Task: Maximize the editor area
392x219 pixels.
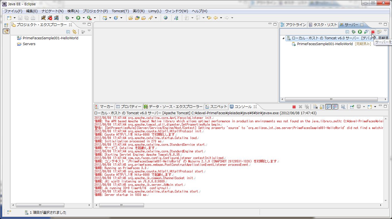Action: click(275, 24)
